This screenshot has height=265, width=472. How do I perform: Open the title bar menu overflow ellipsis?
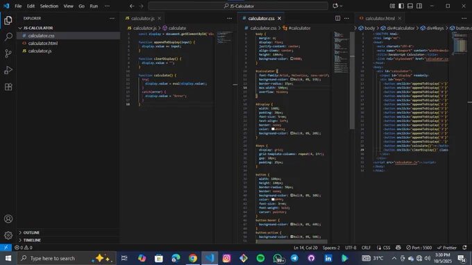coord(107,6)
